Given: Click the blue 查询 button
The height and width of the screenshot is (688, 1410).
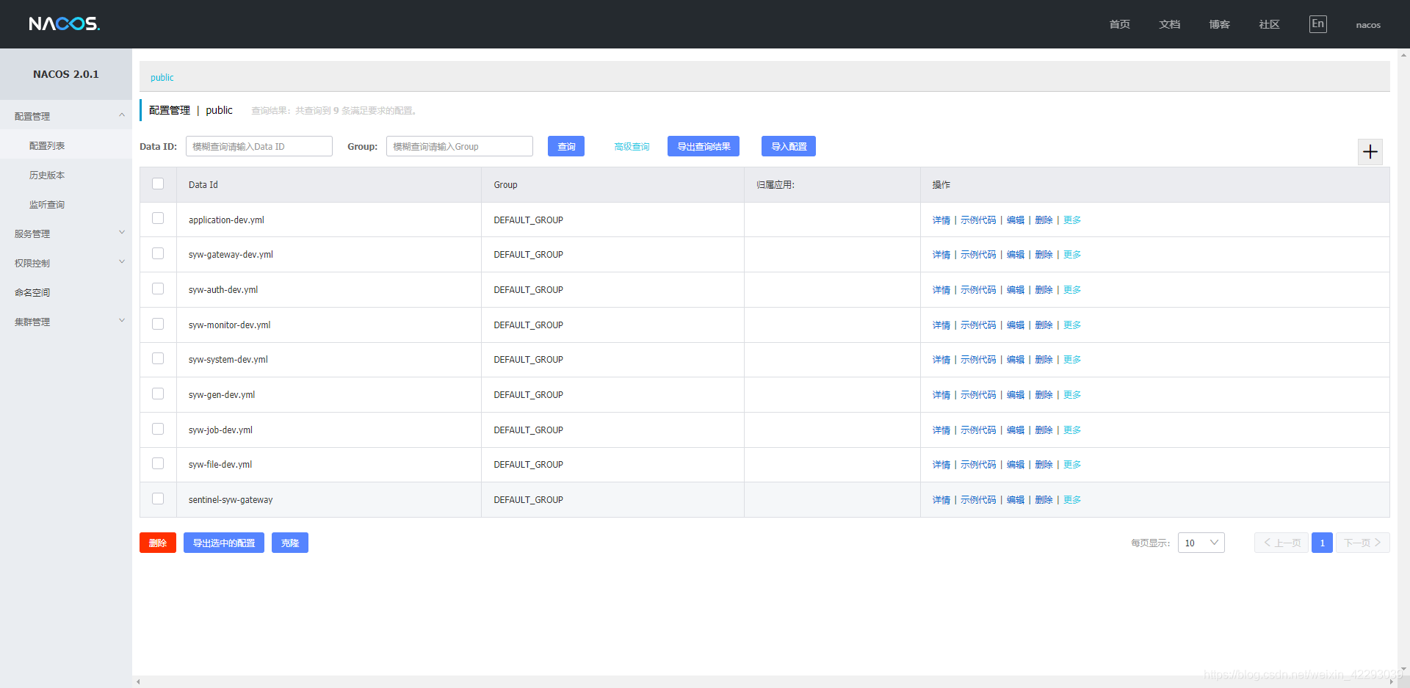Looking at the screenshot, I should [566, 146].
